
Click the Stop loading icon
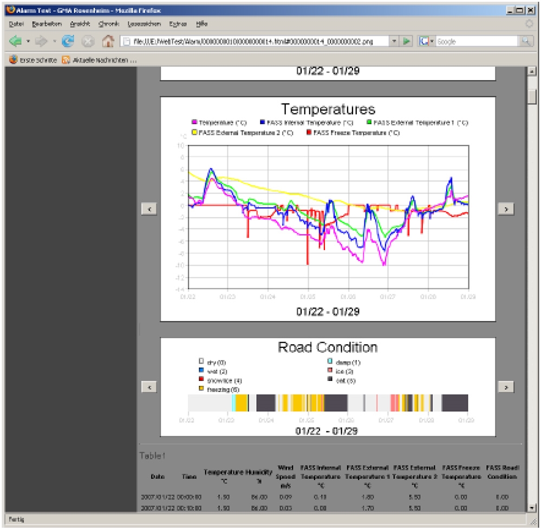pos(87,41)
